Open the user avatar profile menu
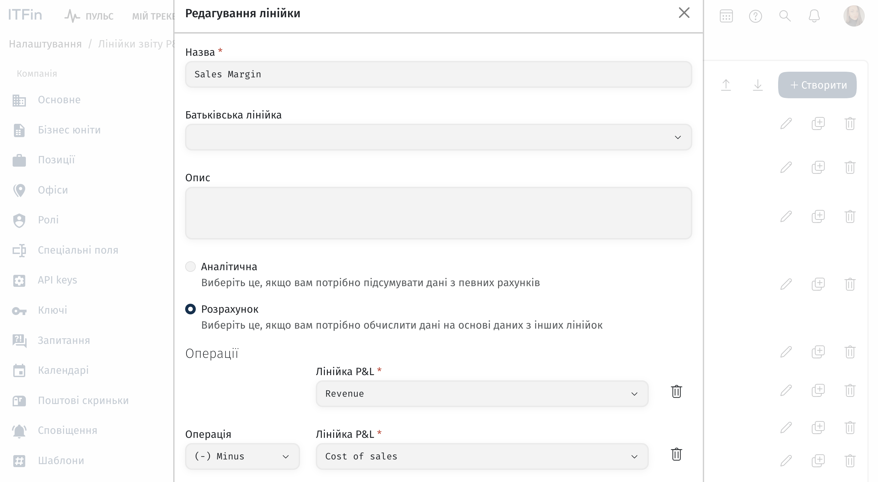This screenshot has width=878, height=482. (854, 16)
